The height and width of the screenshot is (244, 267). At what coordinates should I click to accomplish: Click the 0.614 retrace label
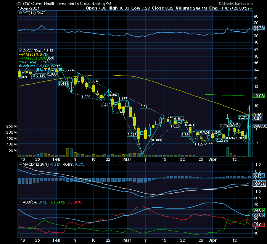pyautogui.click(x=145, y=107)
